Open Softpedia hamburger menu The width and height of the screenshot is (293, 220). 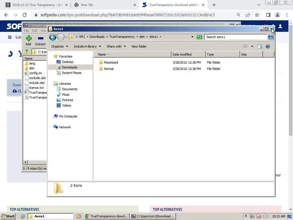[10, 37]
